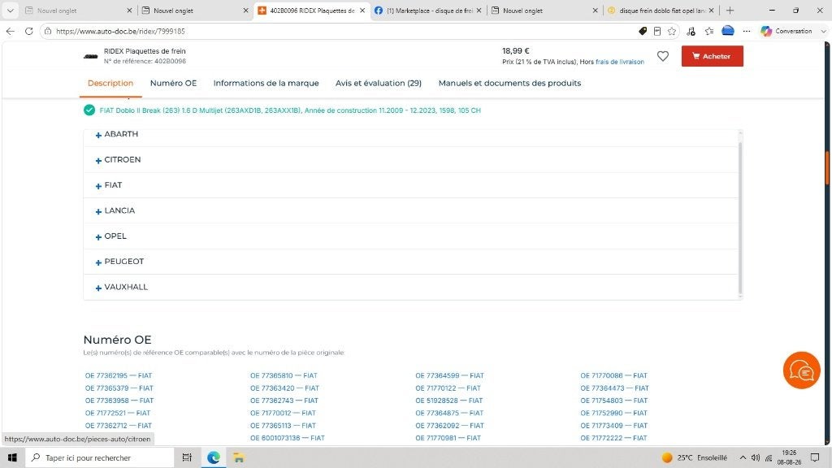This screenshot has height=468, width=832.
Task: Open browser settings ellipsis menu
Action: (x=747, y=32)
